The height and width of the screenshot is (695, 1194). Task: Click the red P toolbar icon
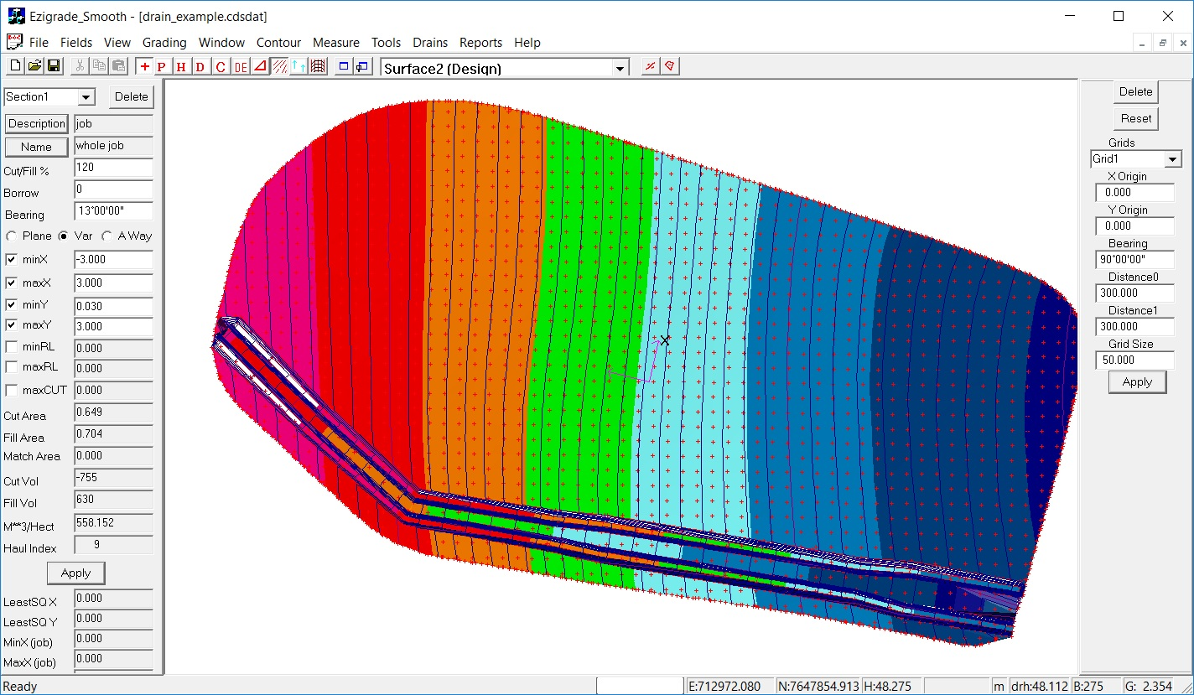162,67
